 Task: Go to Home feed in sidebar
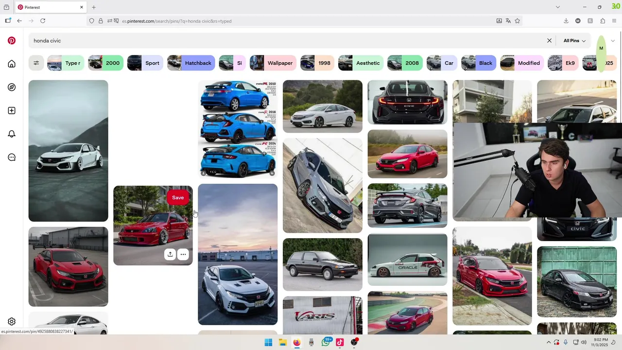12,64
